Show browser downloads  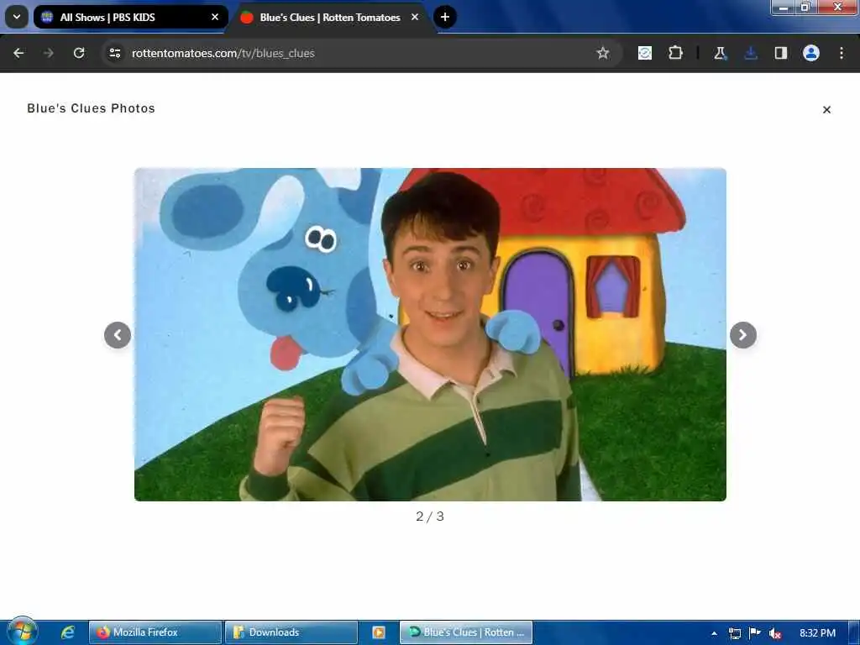pos(750,53)
